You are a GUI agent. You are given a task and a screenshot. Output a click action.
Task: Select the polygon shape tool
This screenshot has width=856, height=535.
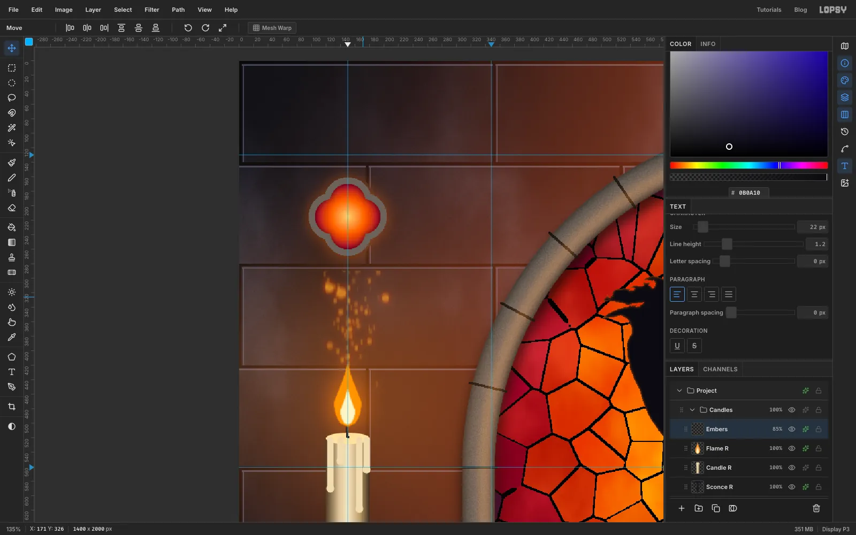(x=12, y=357)
